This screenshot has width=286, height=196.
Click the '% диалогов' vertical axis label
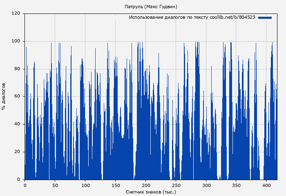click(4, 96)
